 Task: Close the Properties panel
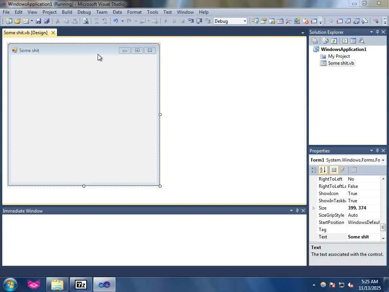tap(383, 151)
